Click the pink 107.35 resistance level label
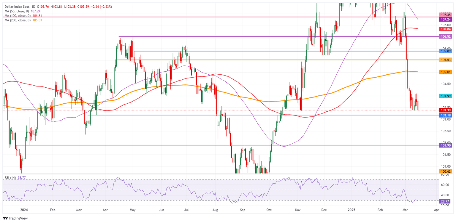Viewport: 456px width, 223px height. pos(445,15)
